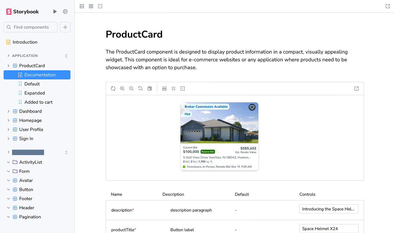Viewport: 394px width, 233px height.
Task: Toggle the ActivityList chevron
Action: point(8,162)
